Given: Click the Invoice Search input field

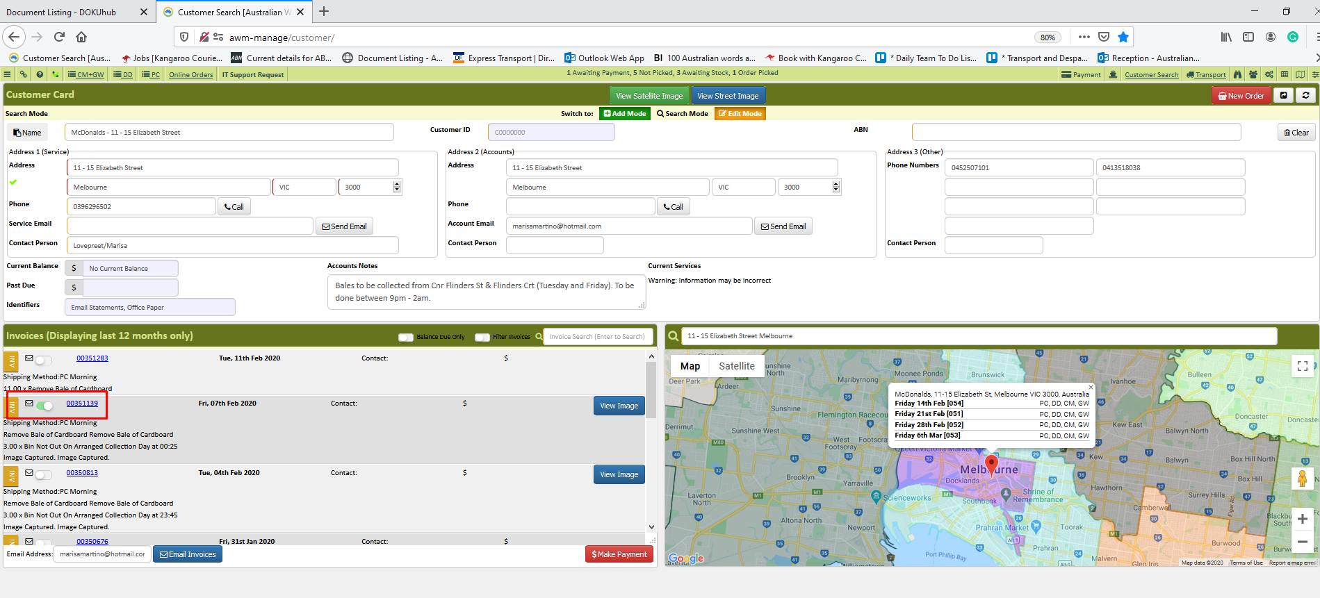Looking at the screenshot, I should [598, 337].
